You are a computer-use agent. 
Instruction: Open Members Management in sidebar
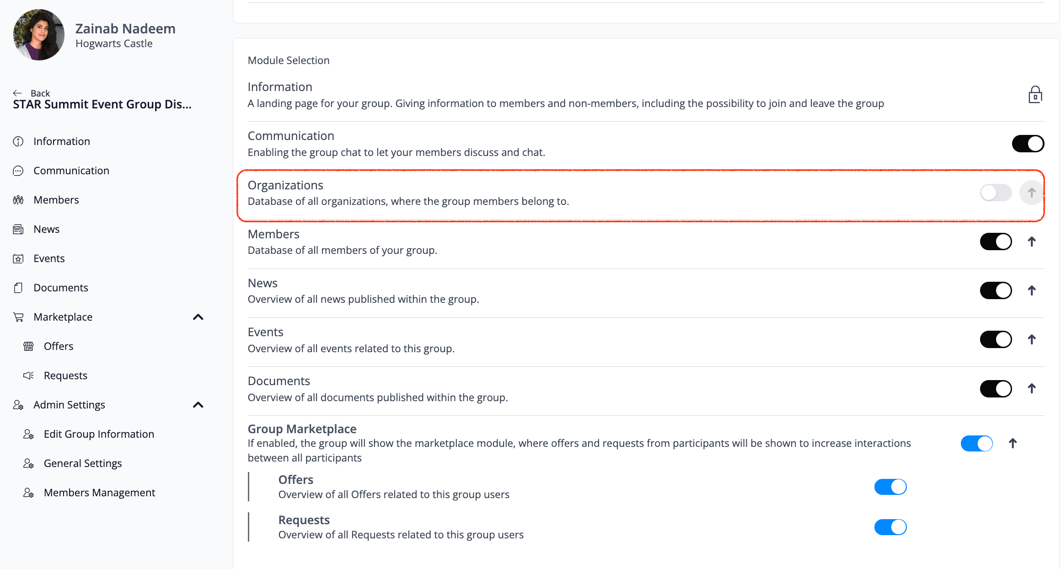coord(99,493)
